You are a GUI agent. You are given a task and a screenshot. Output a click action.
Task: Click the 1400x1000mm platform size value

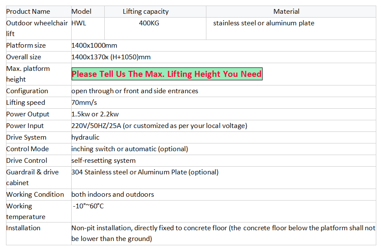[94, 46]
